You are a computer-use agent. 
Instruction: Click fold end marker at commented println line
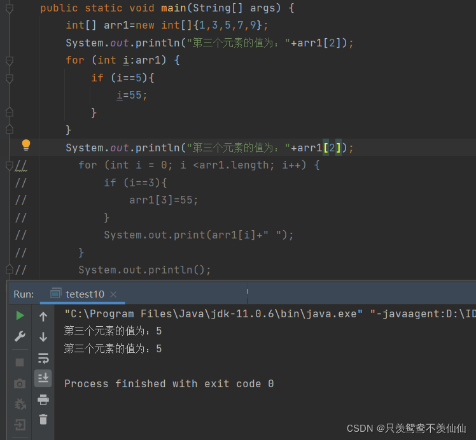(10, 269)
